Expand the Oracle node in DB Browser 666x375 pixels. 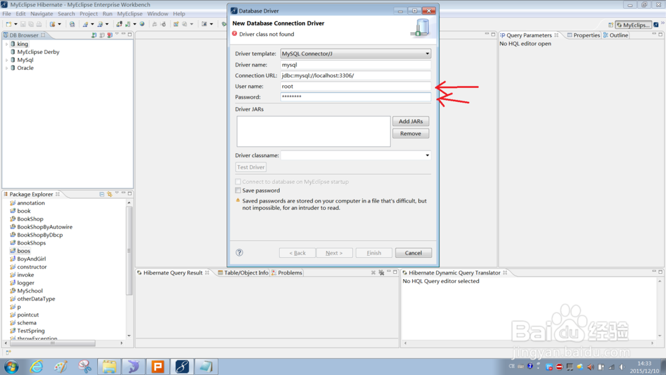coord(7,68)
